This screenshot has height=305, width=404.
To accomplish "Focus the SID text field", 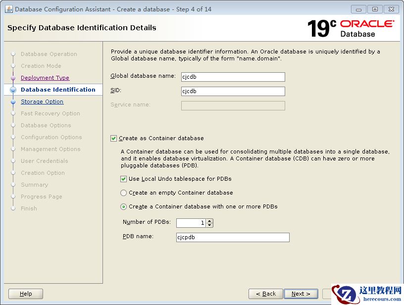I will (233, 91).
